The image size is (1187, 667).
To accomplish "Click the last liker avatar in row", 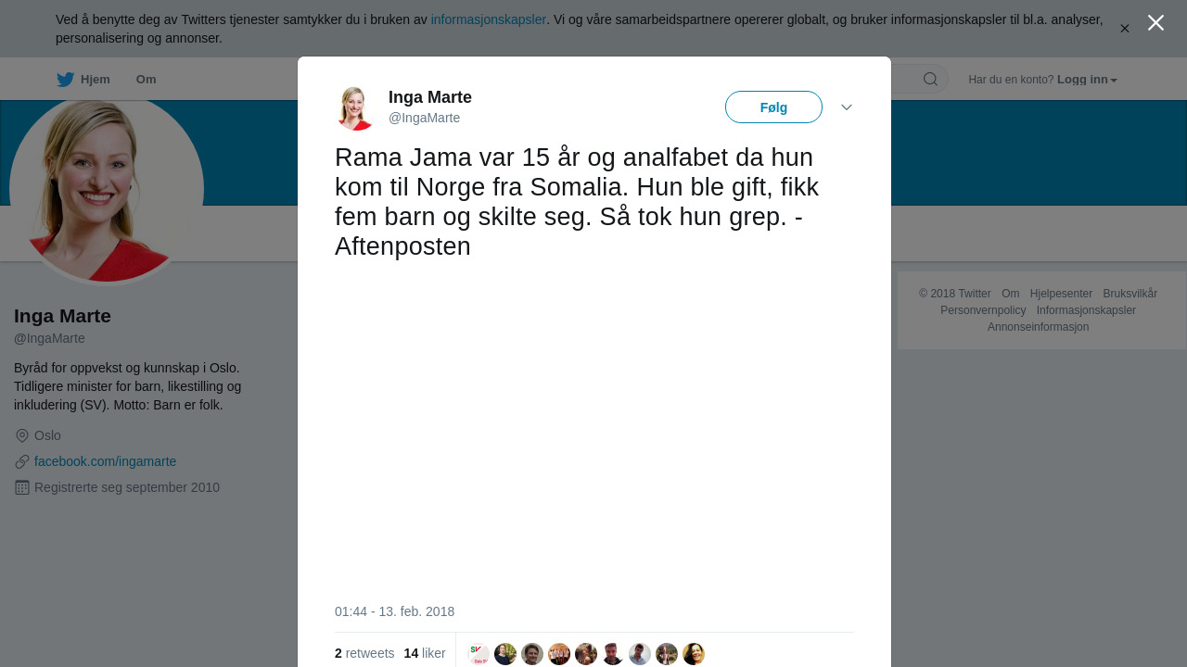I will coord(694,654).
